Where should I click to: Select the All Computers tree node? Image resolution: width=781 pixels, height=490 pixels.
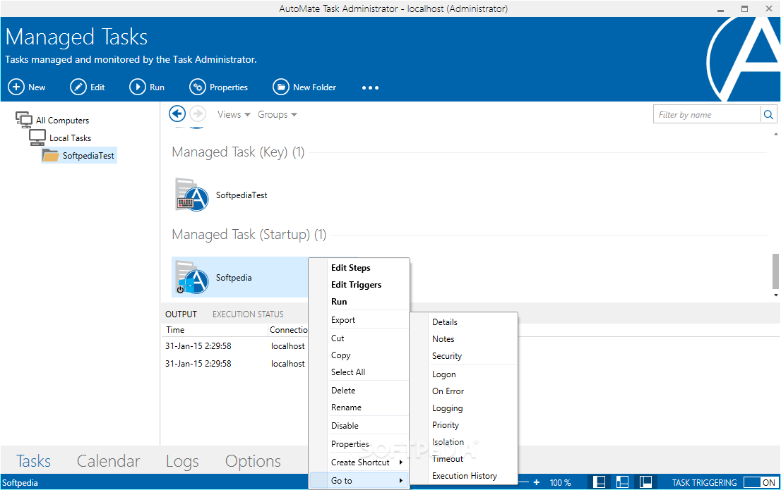[x=53, y=120]
